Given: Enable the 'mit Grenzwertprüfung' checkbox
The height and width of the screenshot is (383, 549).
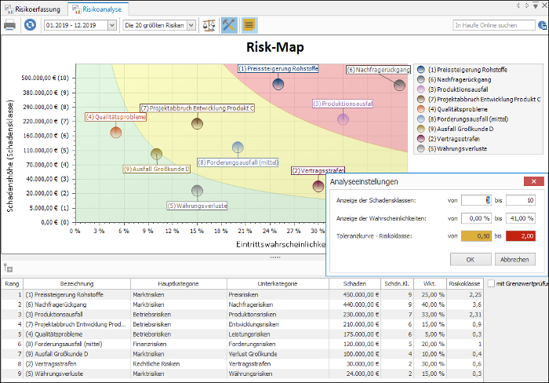Looking at the screenshot, I should [x=491, y=283].
